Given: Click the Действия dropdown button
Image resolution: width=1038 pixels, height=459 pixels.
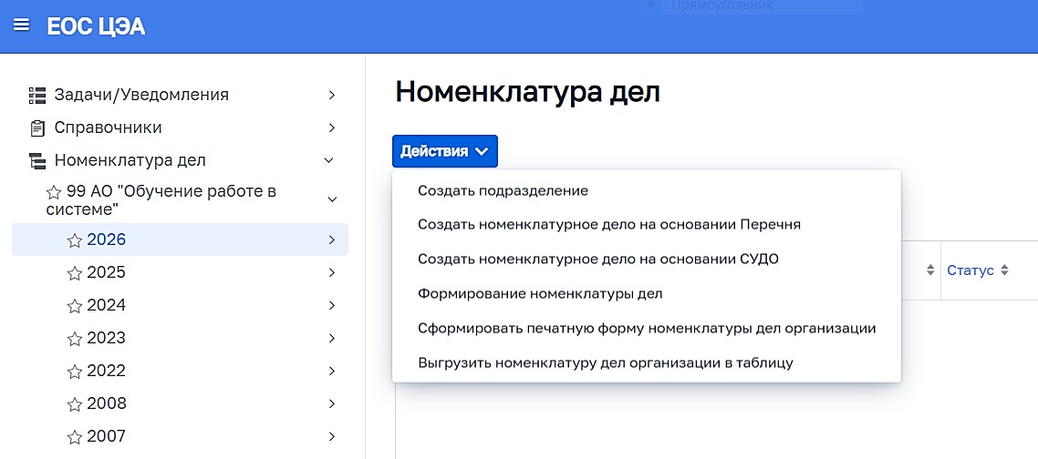Looking at the screenshot, I should coord(445,151).
